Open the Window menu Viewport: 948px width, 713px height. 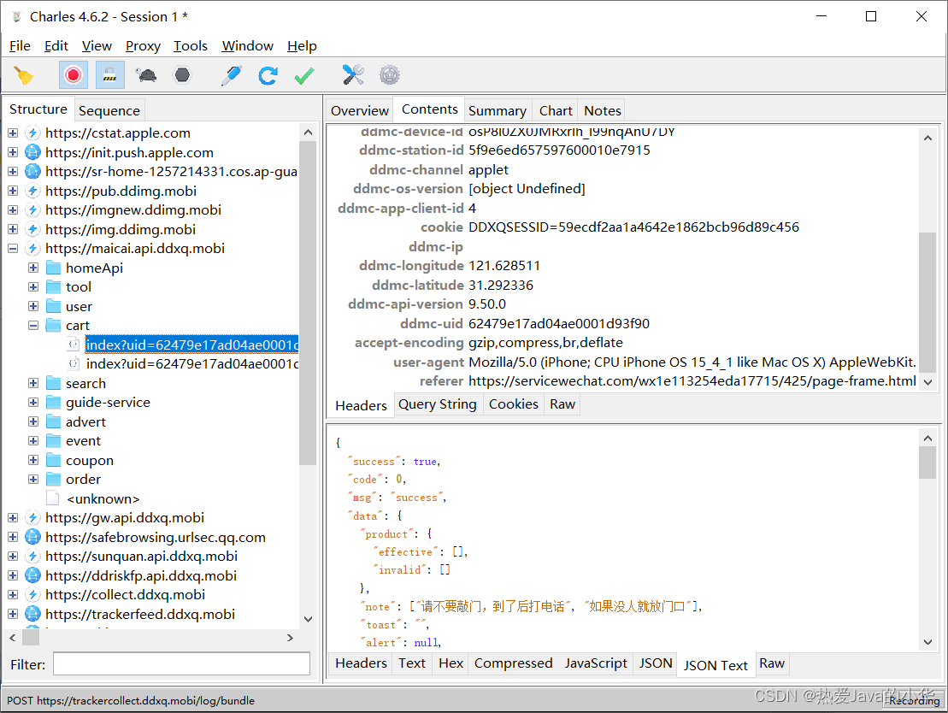point(247,46)
